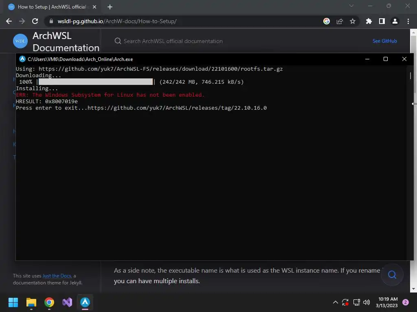This screenshot has height=312, width=417.
Task: Click the Press enter to exit line
Action: (x=141, y=108)
